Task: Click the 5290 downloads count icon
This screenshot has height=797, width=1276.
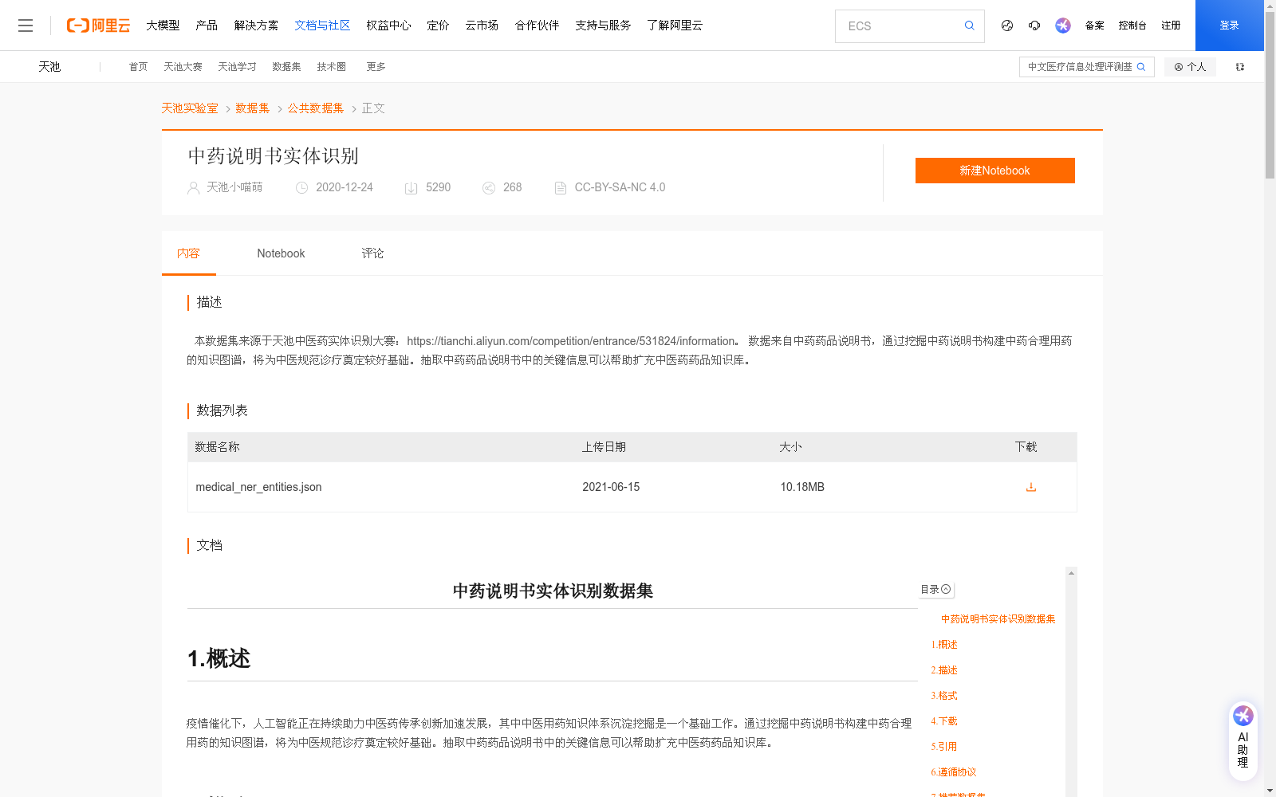Action: pos(411,188)
